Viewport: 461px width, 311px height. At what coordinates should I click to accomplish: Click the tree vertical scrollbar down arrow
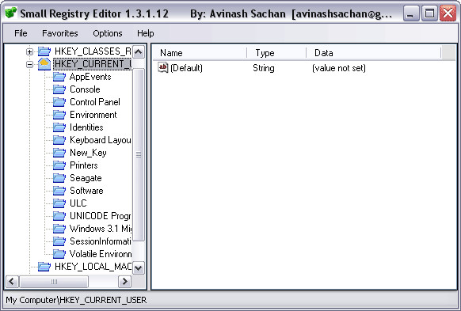(139, 267)
